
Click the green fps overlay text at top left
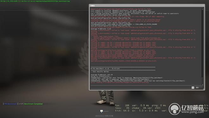tap(35, 1)
